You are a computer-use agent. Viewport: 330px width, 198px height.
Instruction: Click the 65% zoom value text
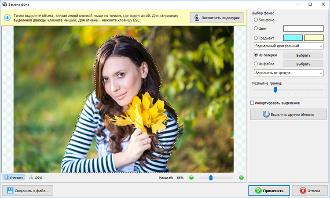coord(180,178)
